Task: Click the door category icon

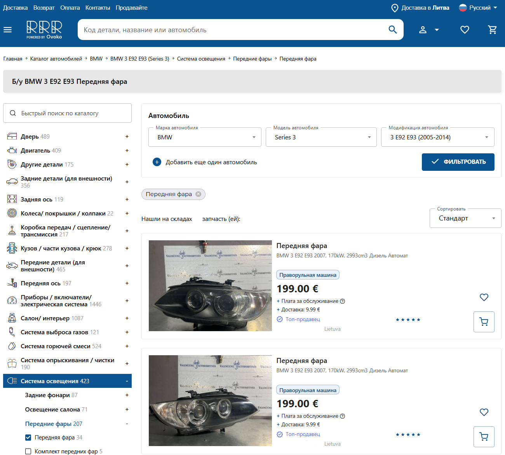Action: pos(12,137)
